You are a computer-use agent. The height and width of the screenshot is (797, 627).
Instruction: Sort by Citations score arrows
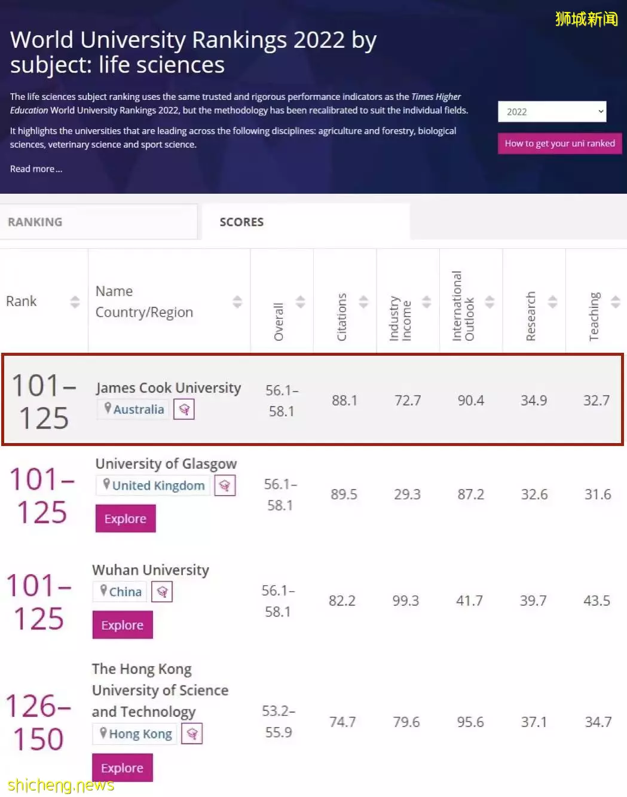point(363,302)
